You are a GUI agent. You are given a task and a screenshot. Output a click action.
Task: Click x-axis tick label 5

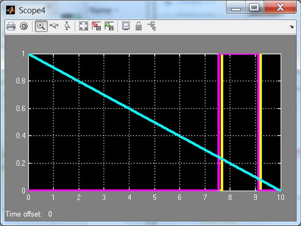pyautogui.click(x=154, y=197)
